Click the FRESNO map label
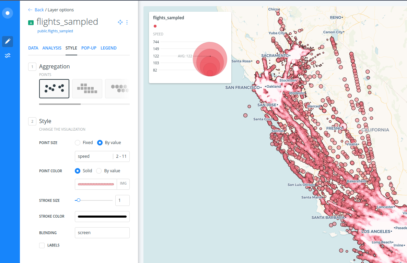This screenshot has height=263, width=407. [334, 128]
